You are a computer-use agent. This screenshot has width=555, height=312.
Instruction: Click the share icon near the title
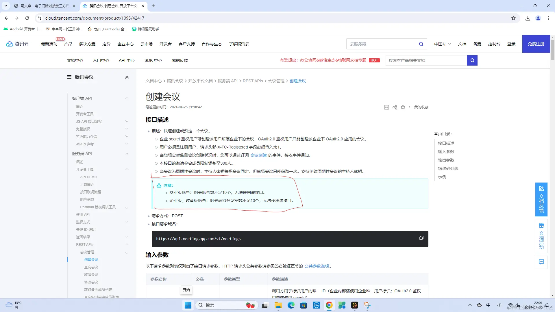click(395, 107)
